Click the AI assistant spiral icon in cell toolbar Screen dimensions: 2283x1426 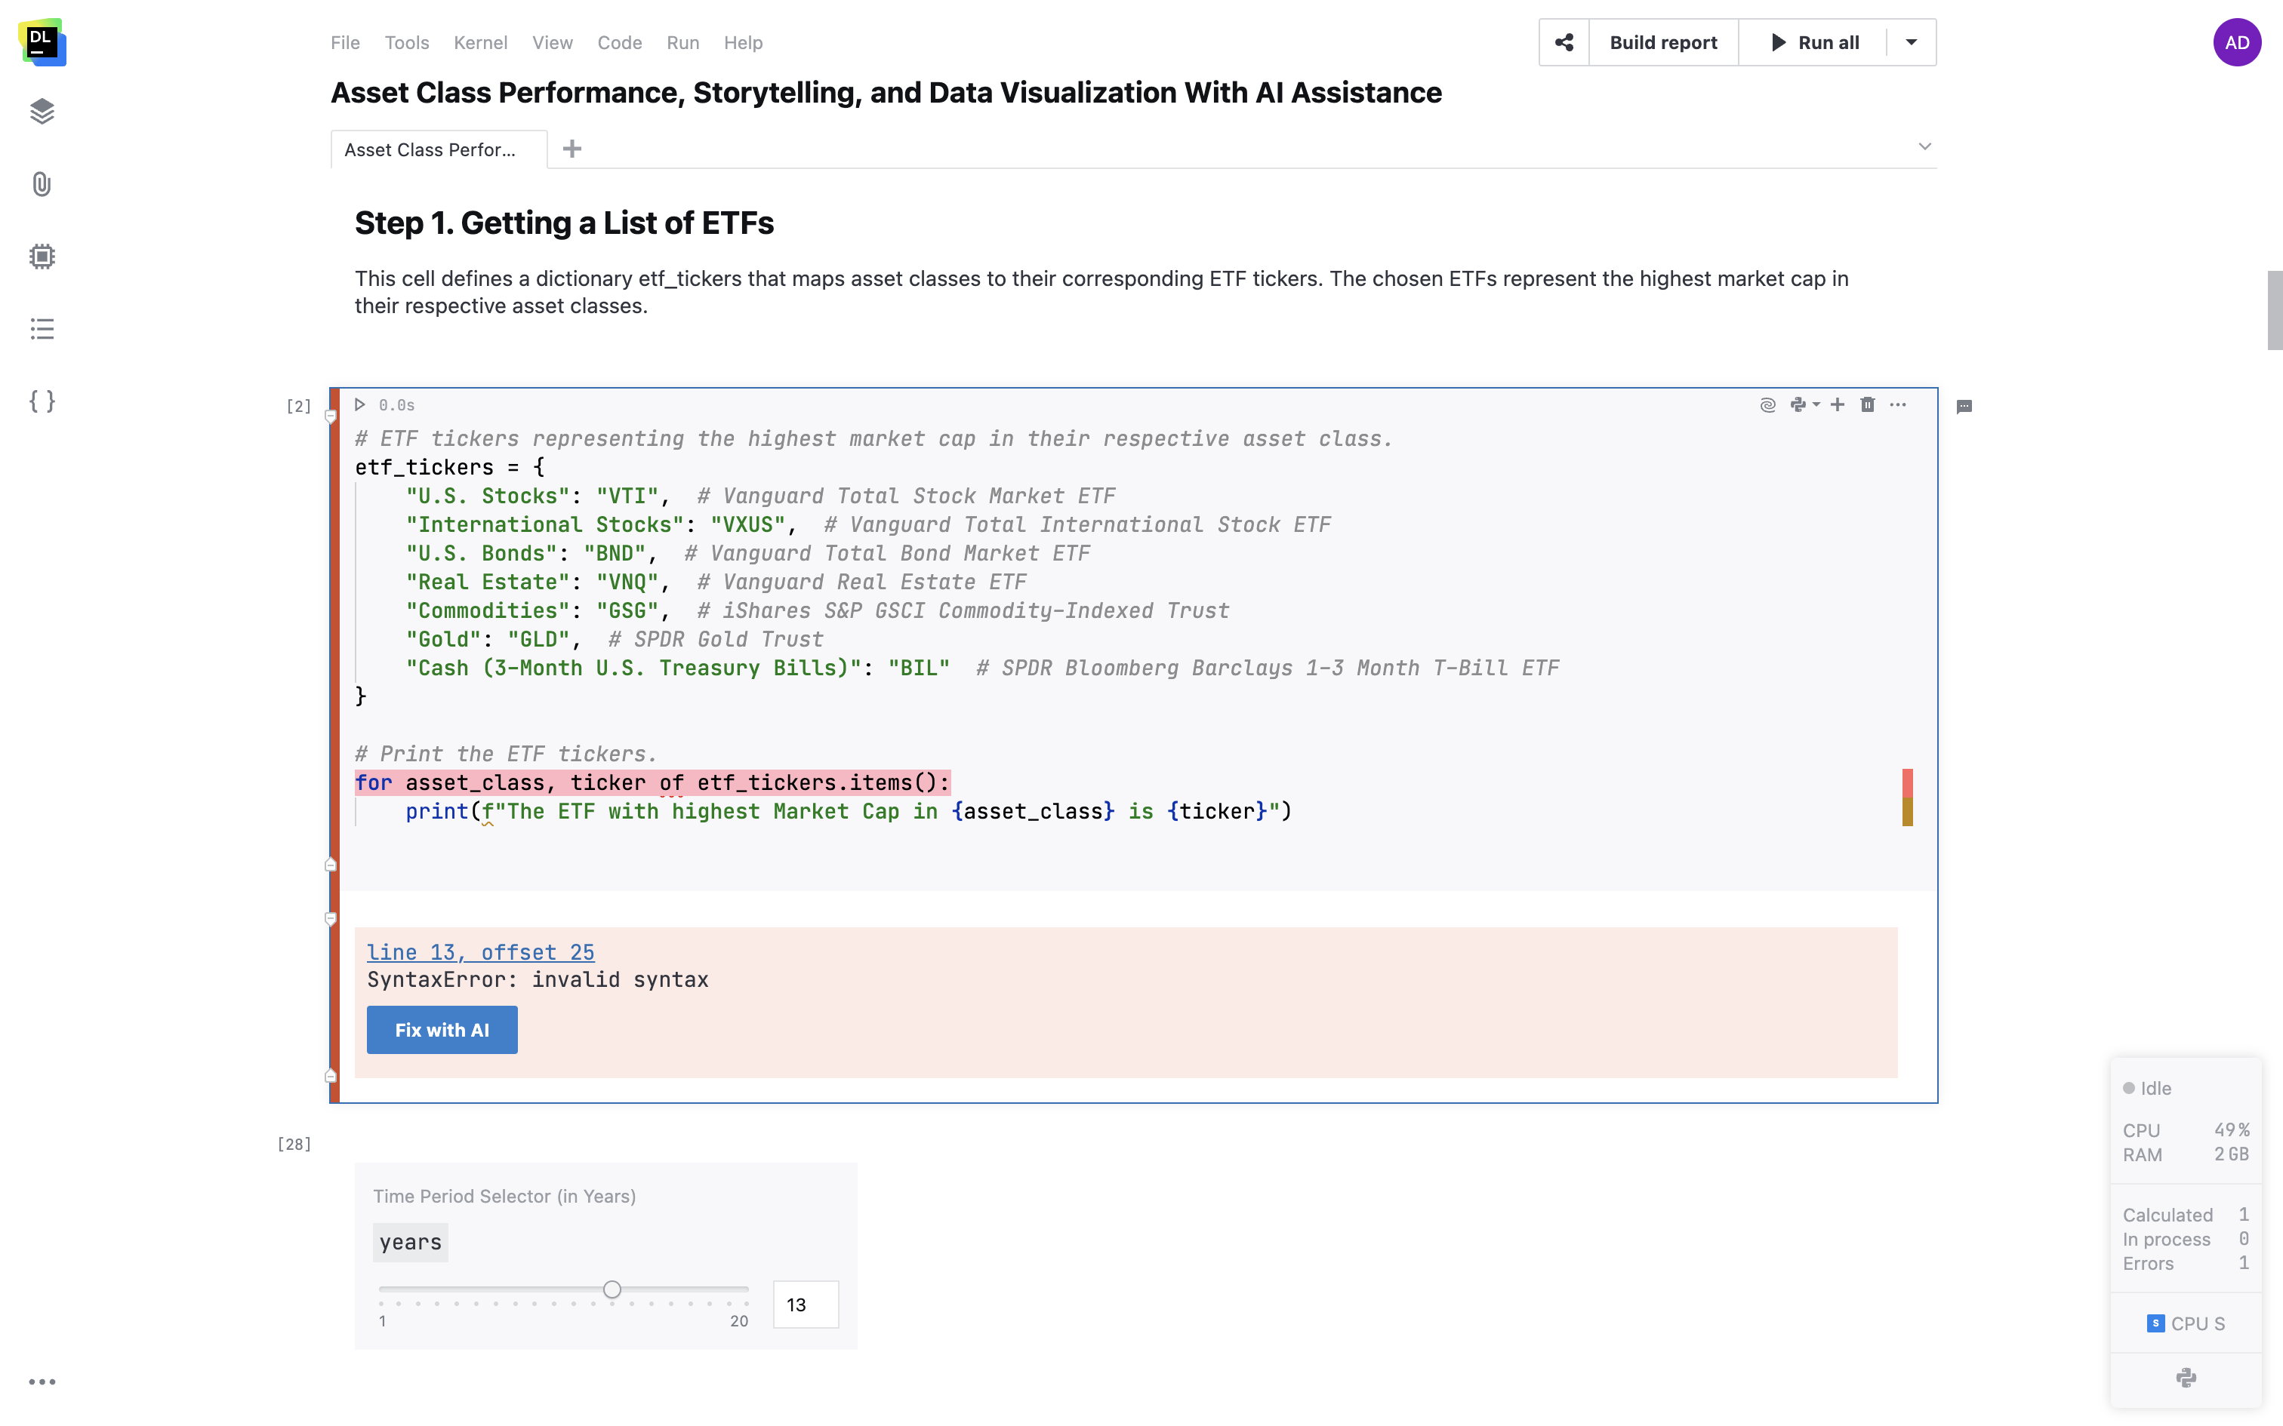[x=1768, y=404]
